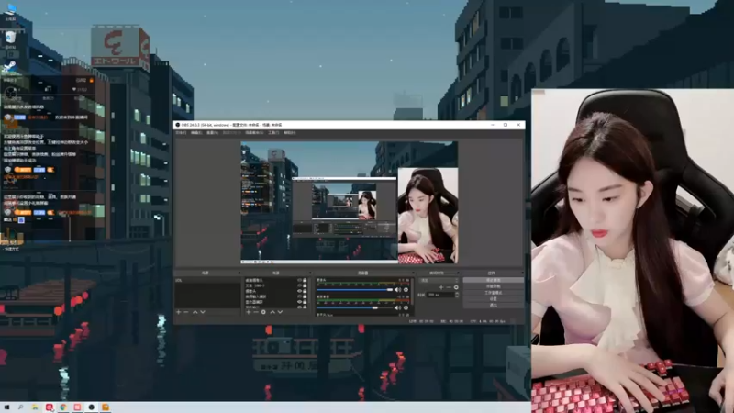This screenshot has height=413, width=734.
Task: Open second mixer channel gear settings
Action: point(406,307)
